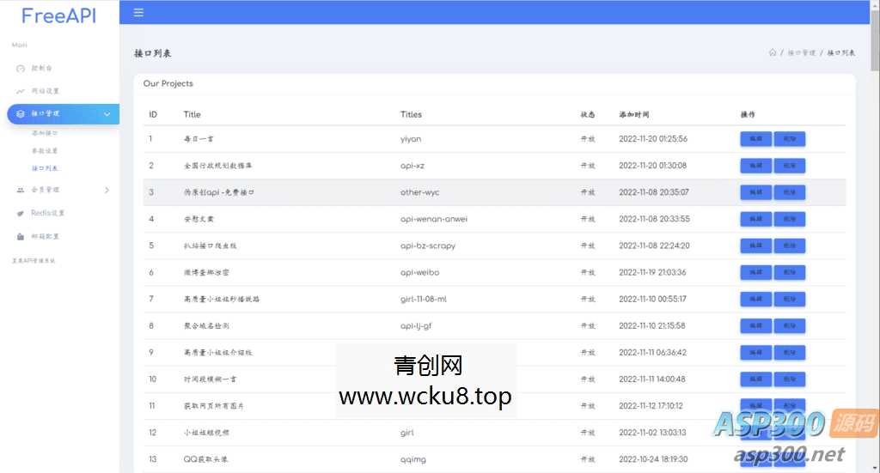The height and width of the screenshot is (473, 880).
Task: Select the text 'api-xz'
Action: 412,166
